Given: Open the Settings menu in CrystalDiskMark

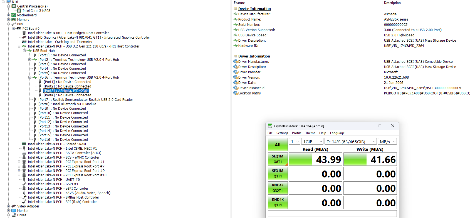Looking at the screenshot, I should (x=282, y=133).
